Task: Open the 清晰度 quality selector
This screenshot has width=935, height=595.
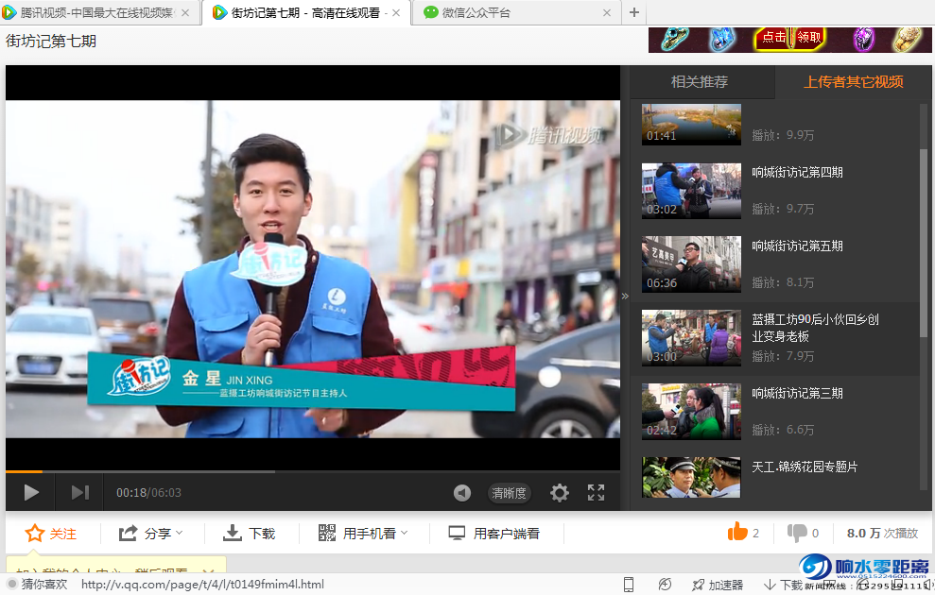Action: 510,493
